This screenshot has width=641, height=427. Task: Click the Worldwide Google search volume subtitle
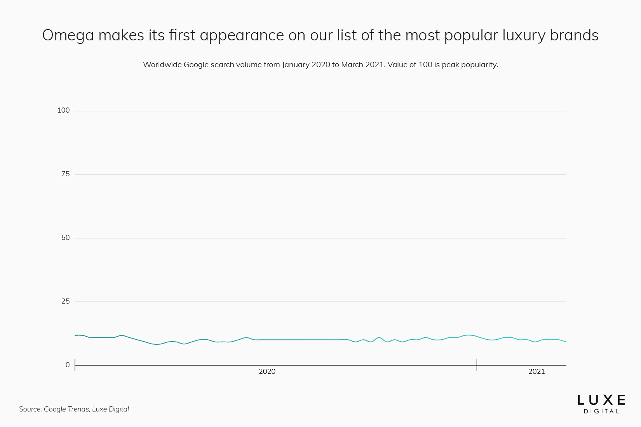pos(320,64)
